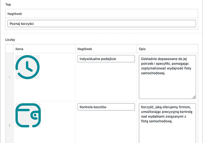This screenshot has width=203, height=143.
Task: Click into the 'Dokładnie dopasowane' description textarea
Action: coord(167,77)
